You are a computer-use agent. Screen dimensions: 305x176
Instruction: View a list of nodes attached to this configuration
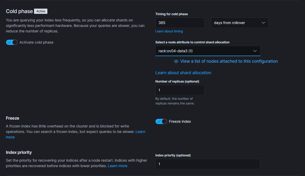(229, 61)
